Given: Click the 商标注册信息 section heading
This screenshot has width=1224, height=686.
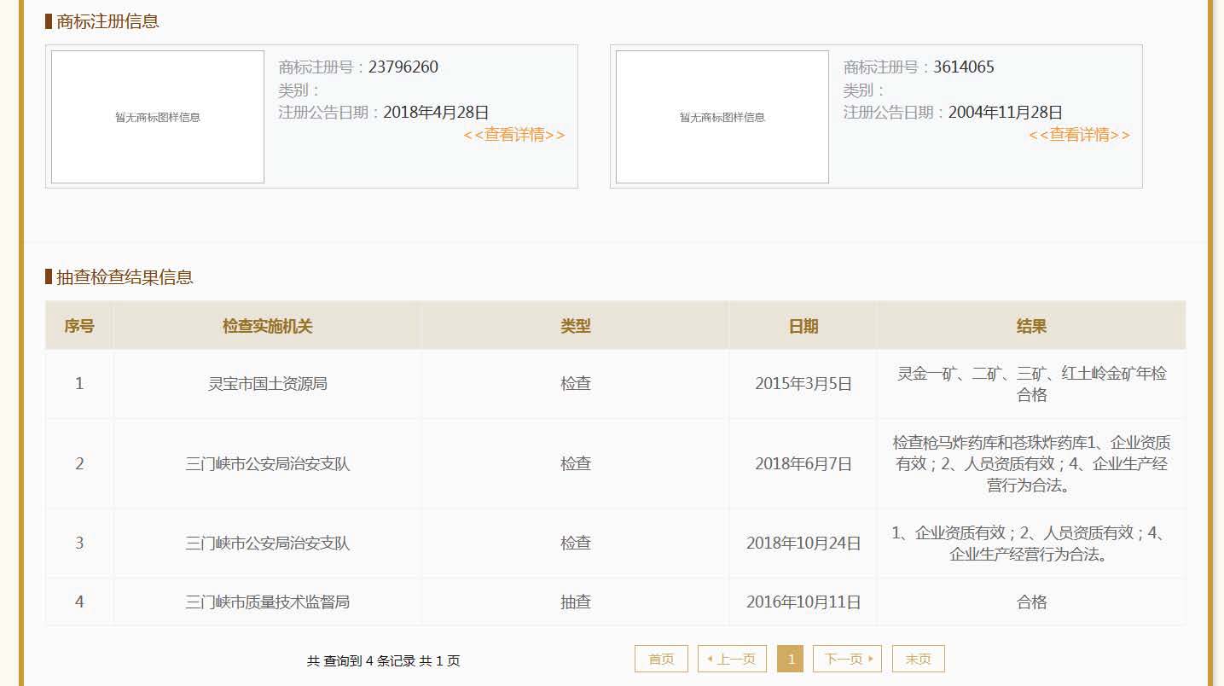Looking at the screenshot, I should (x=107, y=21).
